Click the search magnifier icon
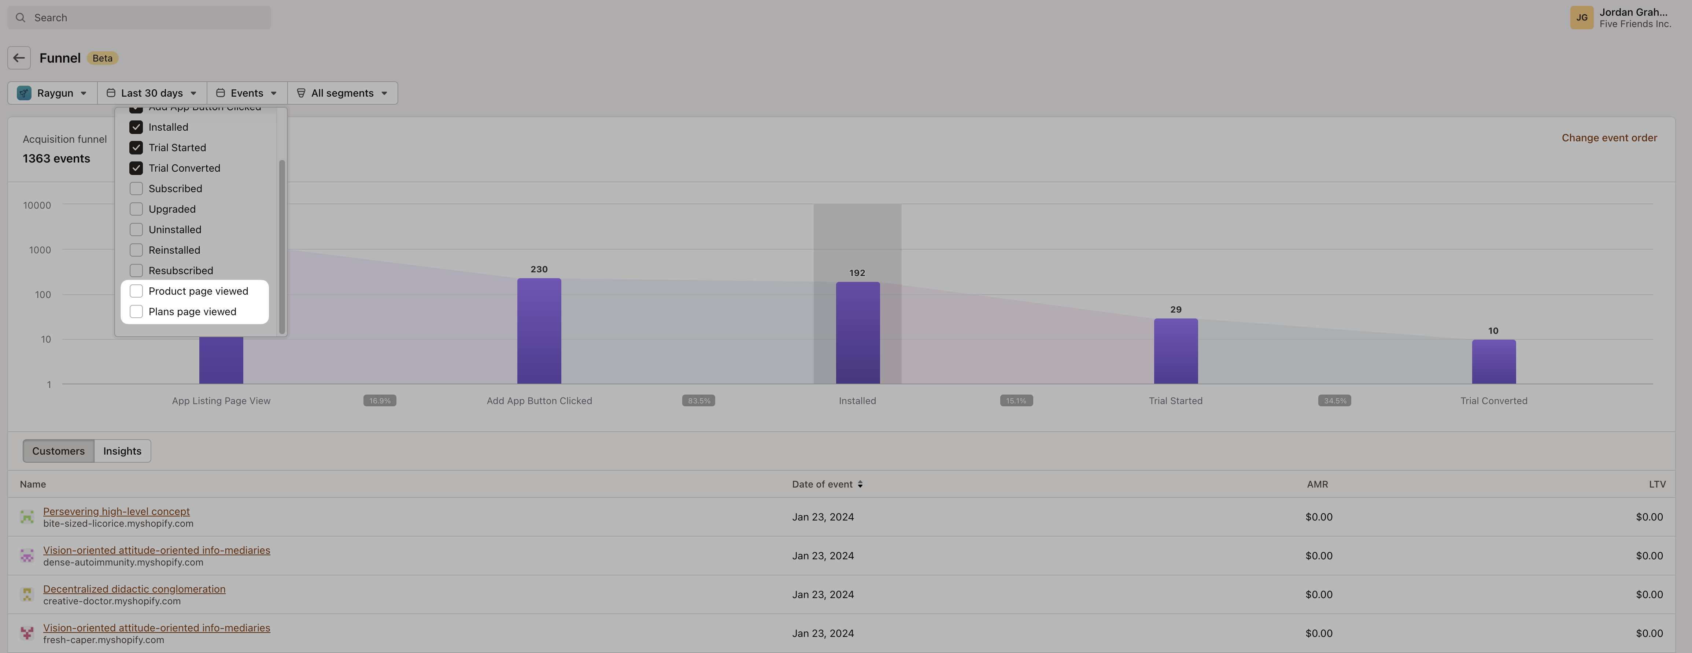Image resolution: width=1692 pixels, height=653 pixels. [21, 17]
